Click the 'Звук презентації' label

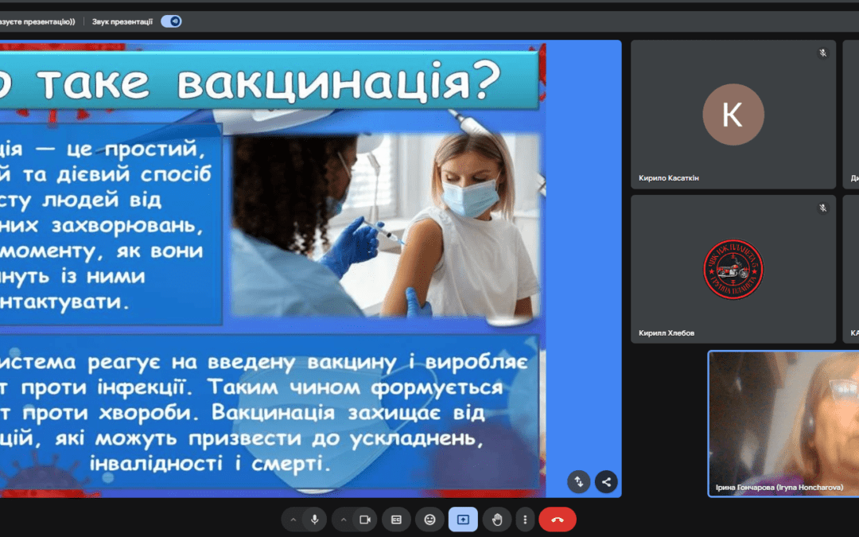coord(122,22)
